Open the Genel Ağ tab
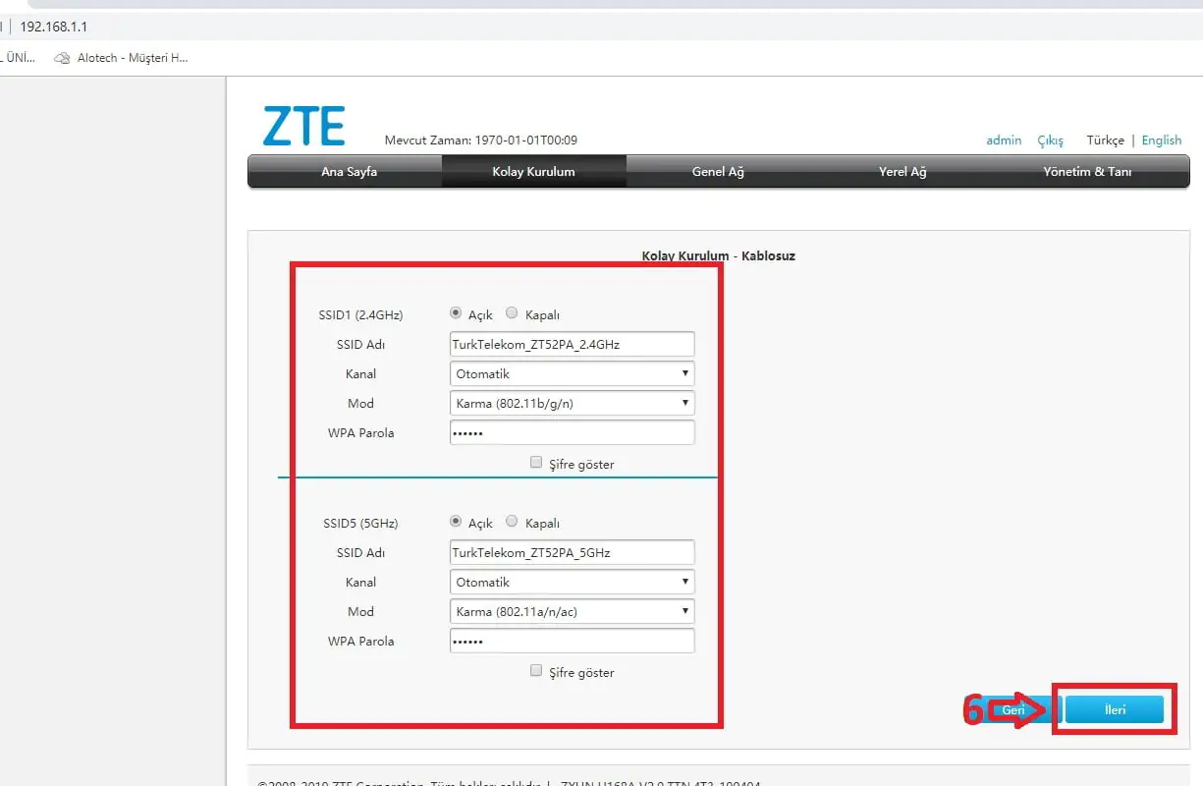The height and width of the screenshot is (786, 1203). pos(718,171)
